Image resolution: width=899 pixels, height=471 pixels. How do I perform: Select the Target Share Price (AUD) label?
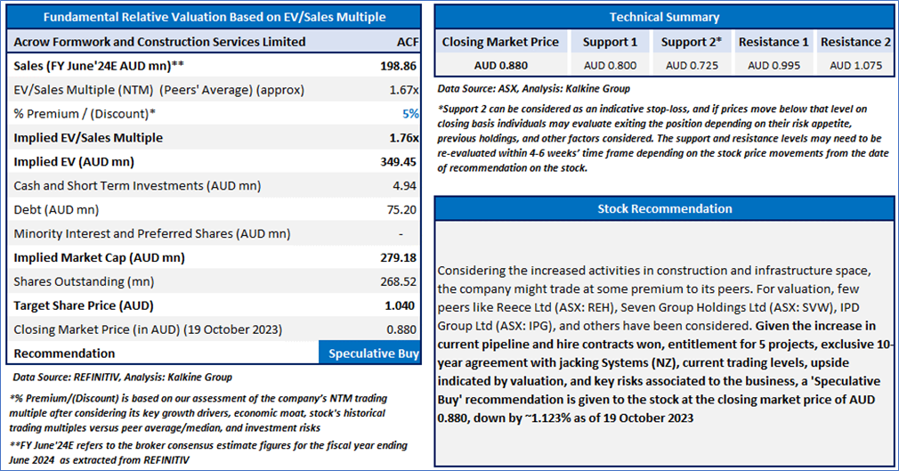pyautogui.click(x=84, y=305)
